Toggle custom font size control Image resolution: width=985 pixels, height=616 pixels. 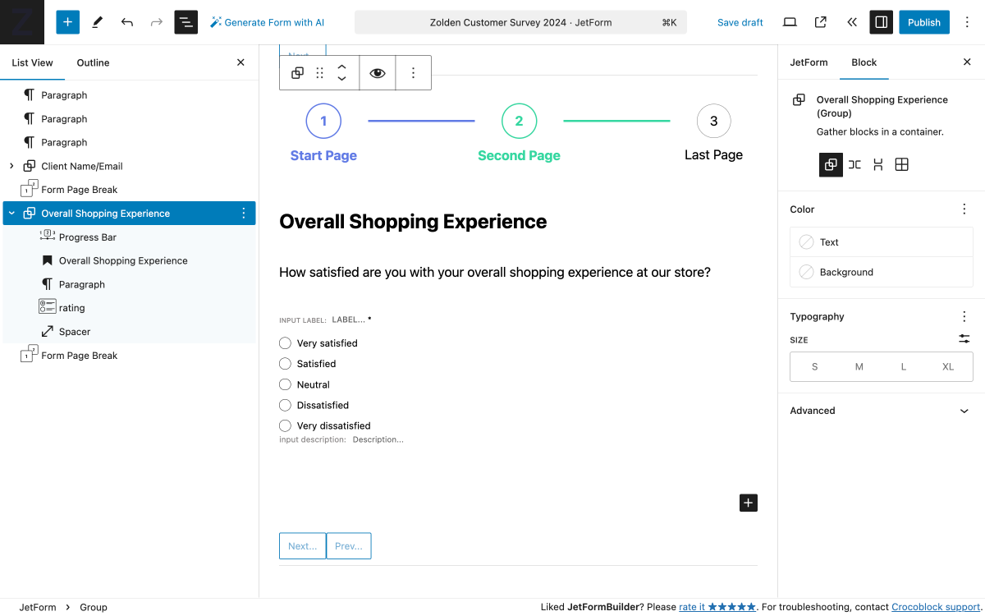pos(964,338)
